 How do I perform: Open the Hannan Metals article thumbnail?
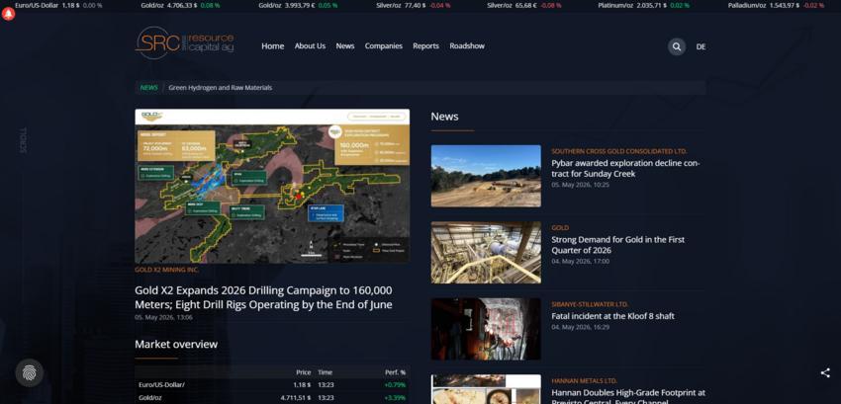coord(486,389)
